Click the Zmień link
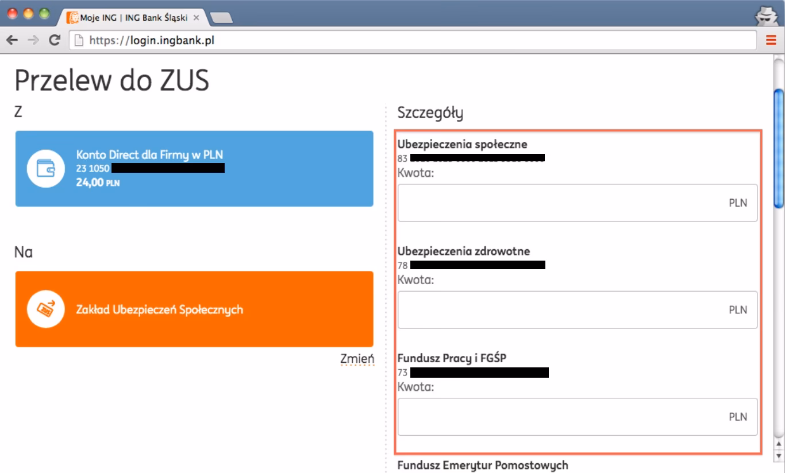The image size is (785, 473). click(x=357, y=359)
